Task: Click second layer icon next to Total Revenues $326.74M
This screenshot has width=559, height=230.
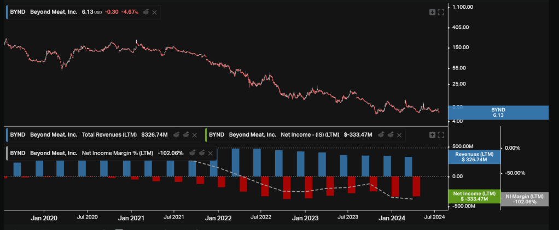Action: click(x=186, y=134)
